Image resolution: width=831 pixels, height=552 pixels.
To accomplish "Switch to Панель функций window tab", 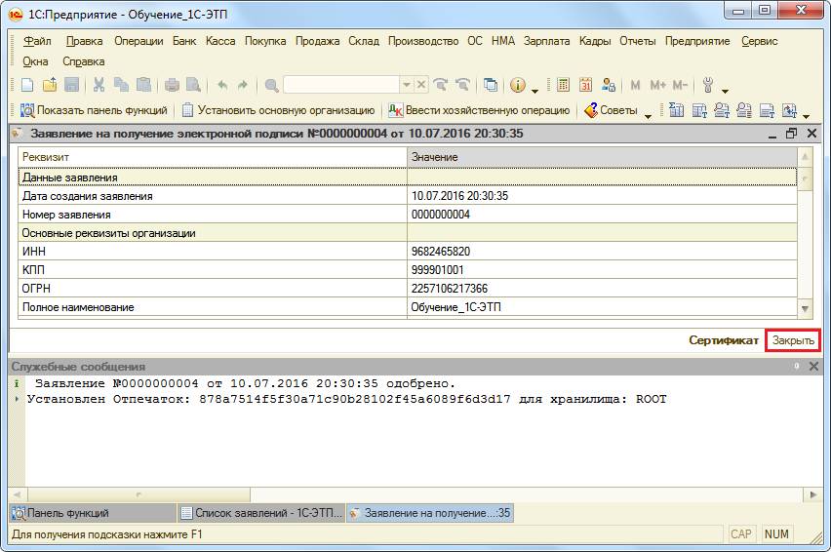I will click(x=93, y=513).
